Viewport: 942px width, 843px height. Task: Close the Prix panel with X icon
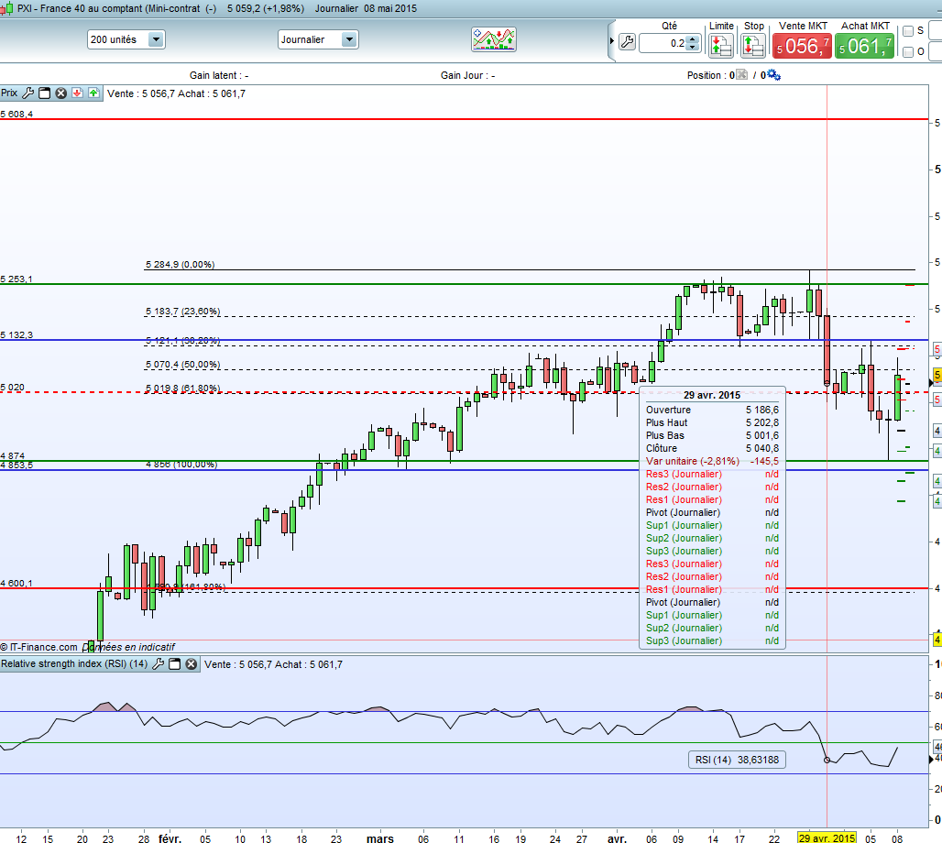point(60,93)
